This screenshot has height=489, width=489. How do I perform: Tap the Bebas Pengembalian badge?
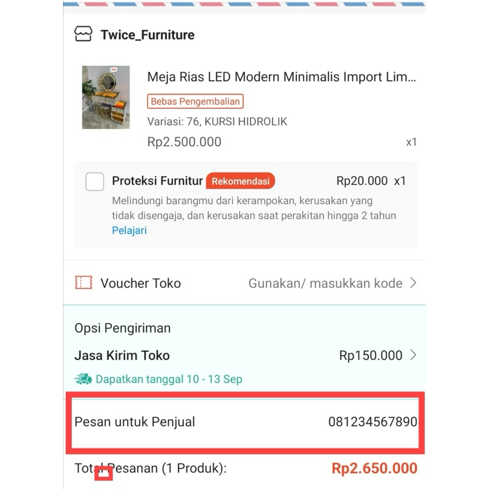(196, 101)
